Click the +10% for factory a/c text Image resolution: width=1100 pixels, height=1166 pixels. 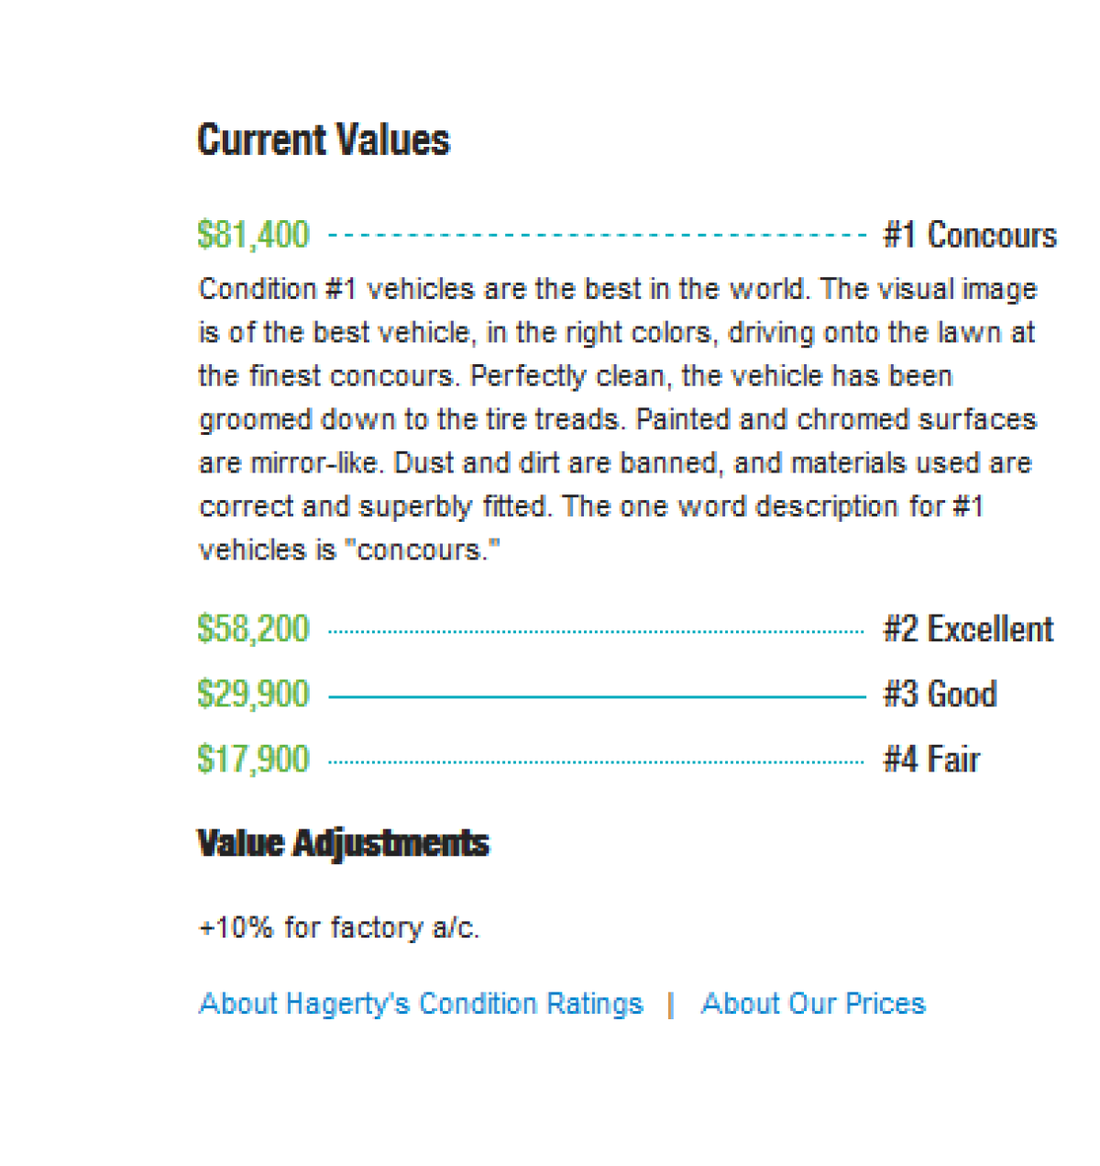tap(339, 927)
